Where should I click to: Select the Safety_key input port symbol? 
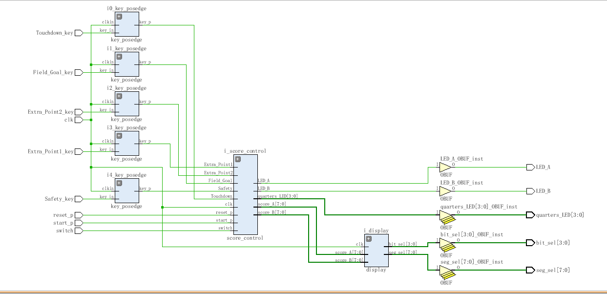point(79,199)
